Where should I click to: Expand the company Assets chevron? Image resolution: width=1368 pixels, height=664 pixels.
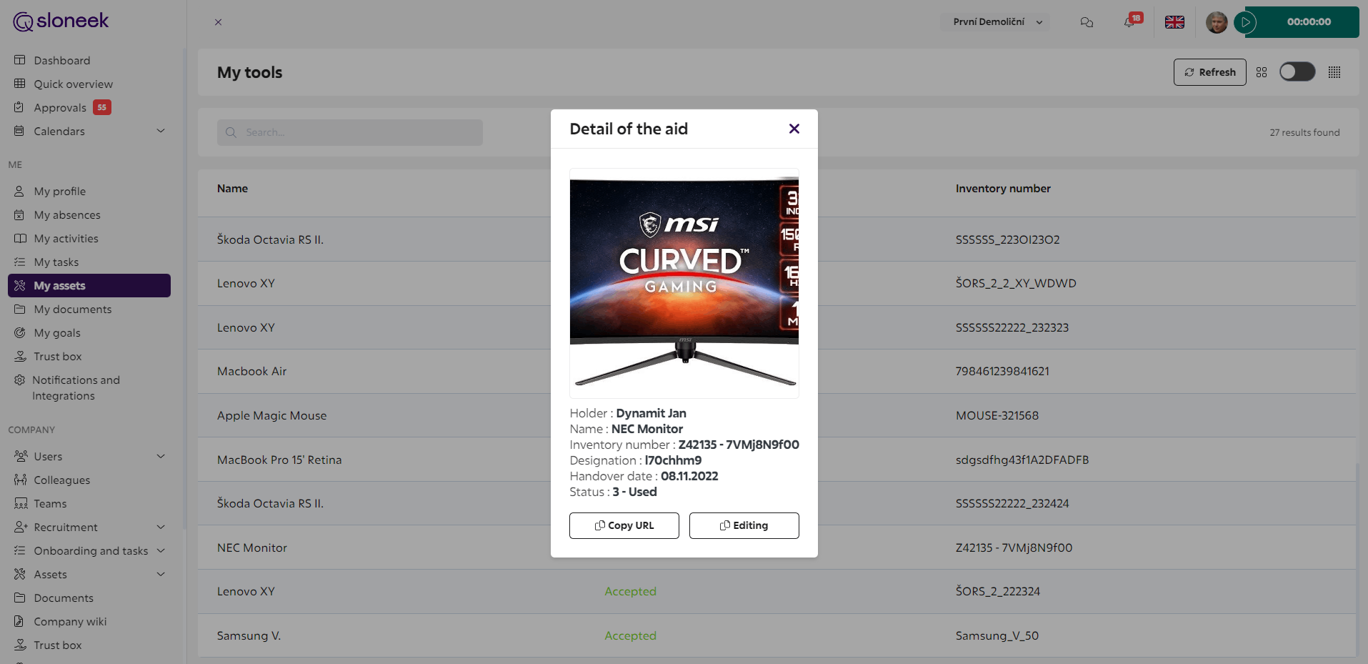click(161, 574)
